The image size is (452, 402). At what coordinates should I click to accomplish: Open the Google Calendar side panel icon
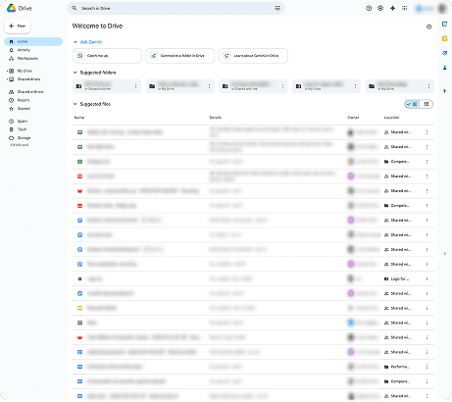pos(444,24)
